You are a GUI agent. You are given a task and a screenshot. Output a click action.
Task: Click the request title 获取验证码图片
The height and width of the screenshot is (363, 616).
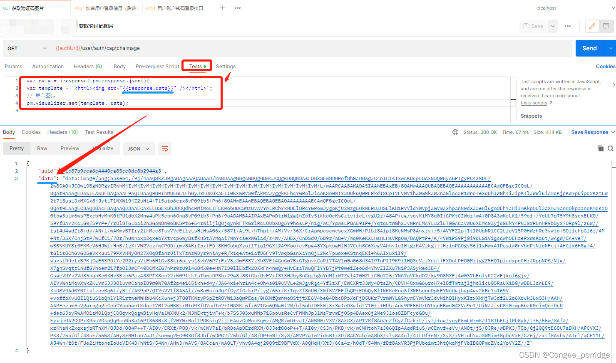pos(96,26)
